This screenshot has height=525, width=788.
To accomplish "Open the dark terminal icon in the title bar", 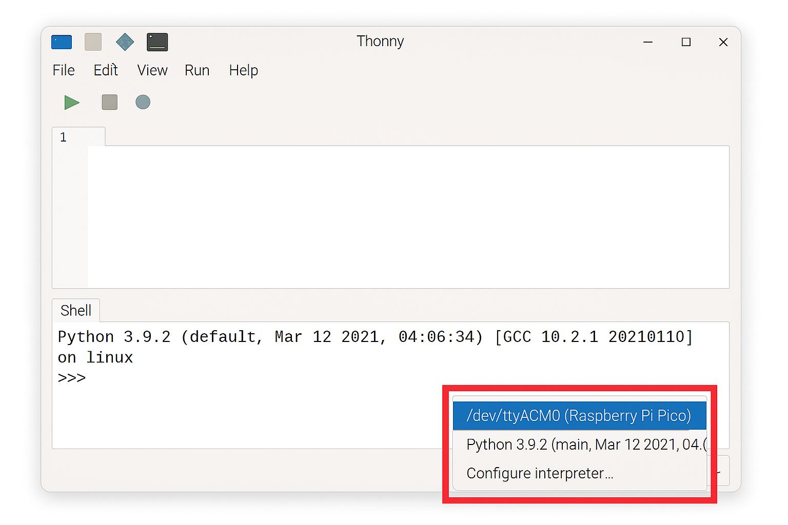I will tap(157, 42).
